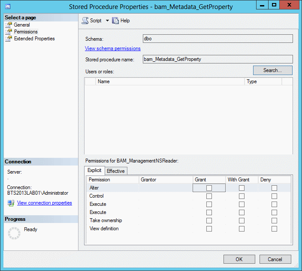Select the Permissions page icon

tap(9, 32)
